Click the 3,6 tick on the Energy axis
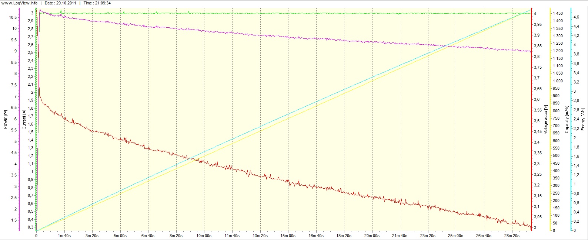The width and height of the screenshot is (588, 240). tap(577, 64)
